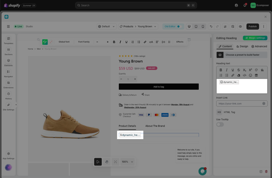Screen dimensions: 272x178
Task: Apply bold in floating toolbar
Action: pyautogui.click(x=114, y=42)
